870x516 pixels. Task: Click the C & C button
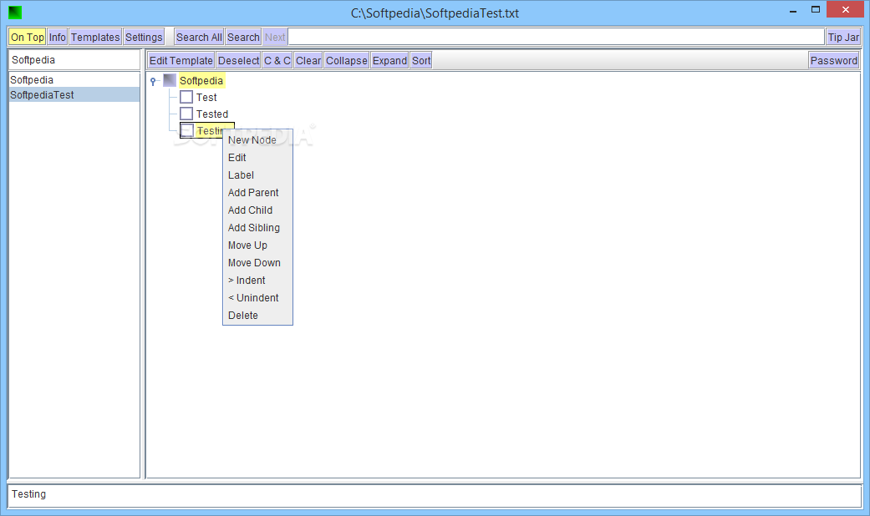277,60
